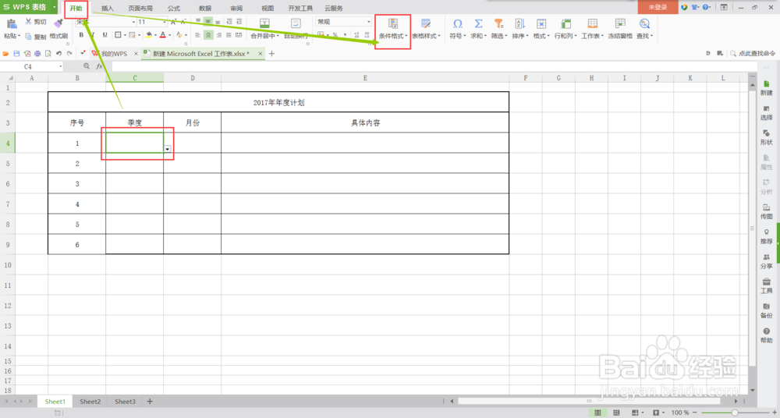This screenshot has height=418, width=780.
Task: Click the AutoSum (求和) sigma icon
Action: pos(478,23)
